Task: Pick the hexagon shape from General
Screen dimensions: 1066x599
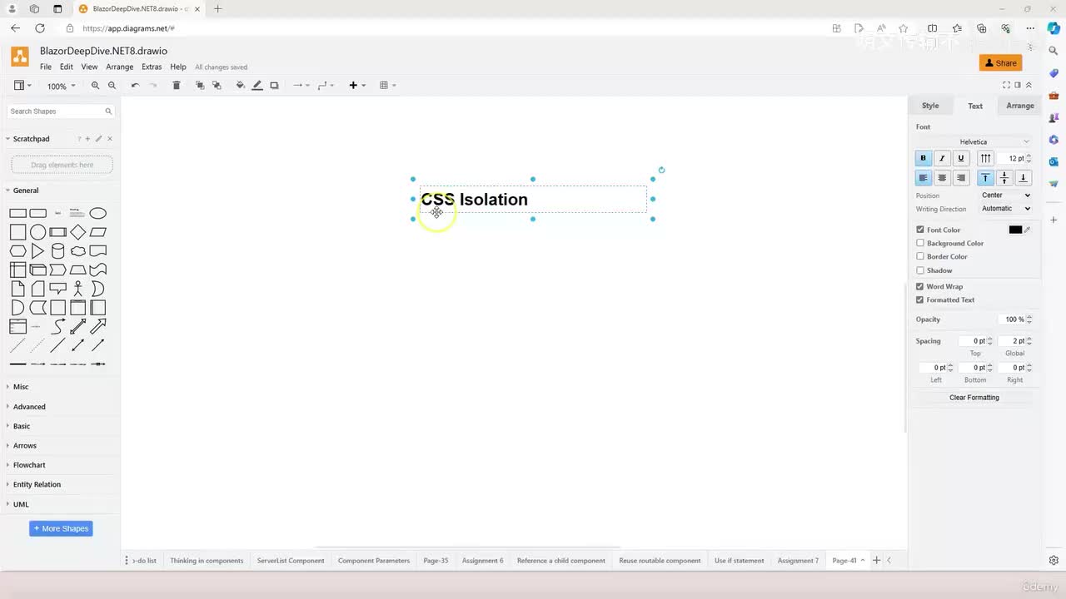Action: 17,251
